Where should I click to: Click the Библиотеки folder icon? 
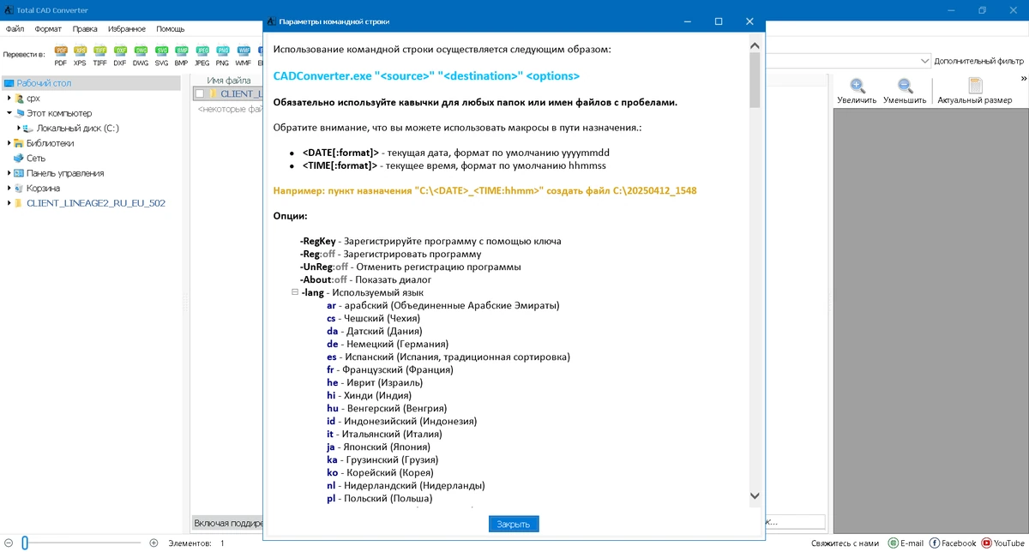click(20, 143)
